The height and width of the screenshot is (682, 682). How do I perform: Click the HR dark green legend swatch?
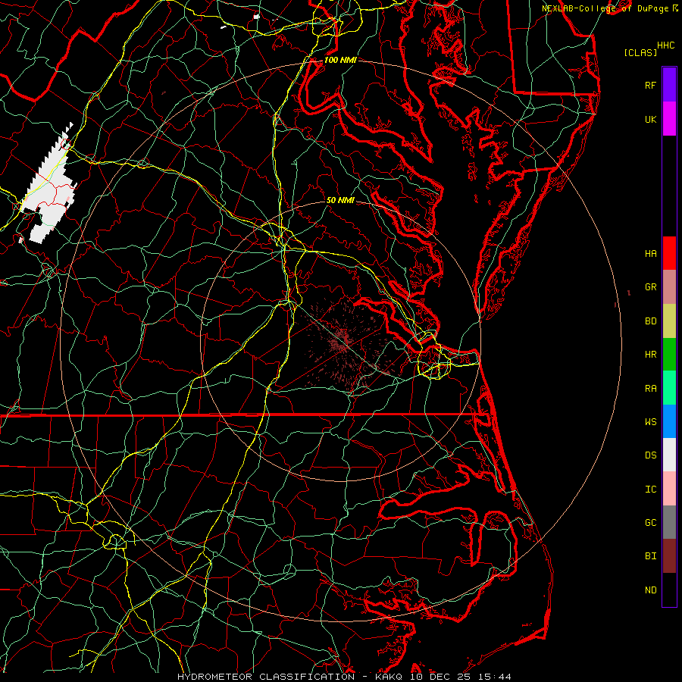click(669, 355)
